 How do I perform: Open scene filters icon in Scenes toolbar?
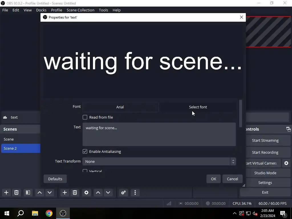coord(28,192)
